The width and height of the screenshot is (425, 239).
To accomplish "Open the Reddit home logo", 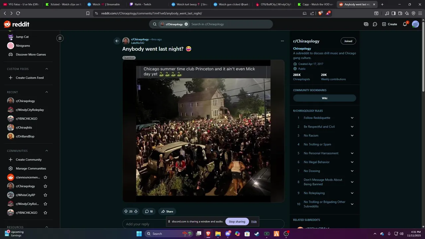I will [x=17, y=24].
